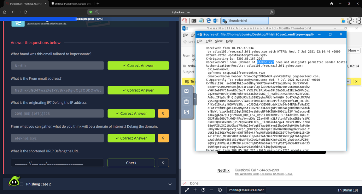Viewport: 362px width, 194px height.
Task: Click the plus icon in VM bottom bar
Action: click(195, 190)
